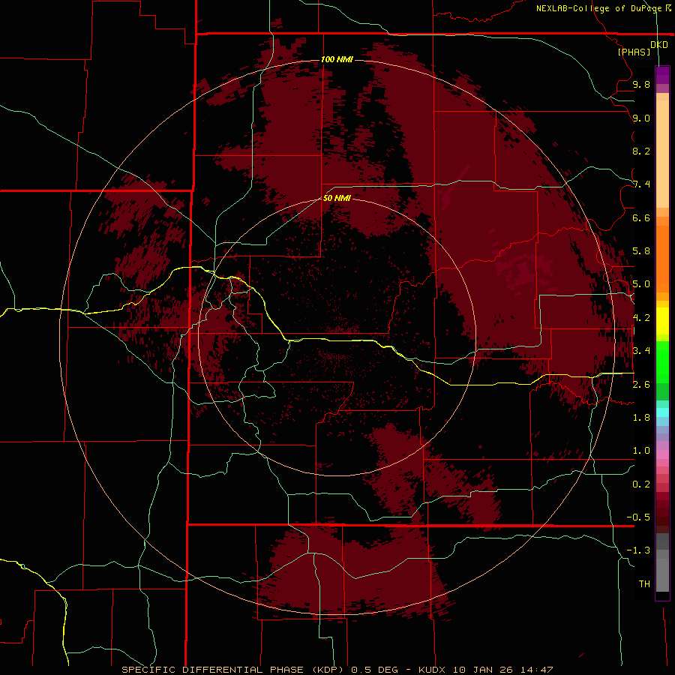The width and height of the screenshot is (675, 675).
Task: Click the 5.8 value on the color scale
Action: [x=641, y=250]
